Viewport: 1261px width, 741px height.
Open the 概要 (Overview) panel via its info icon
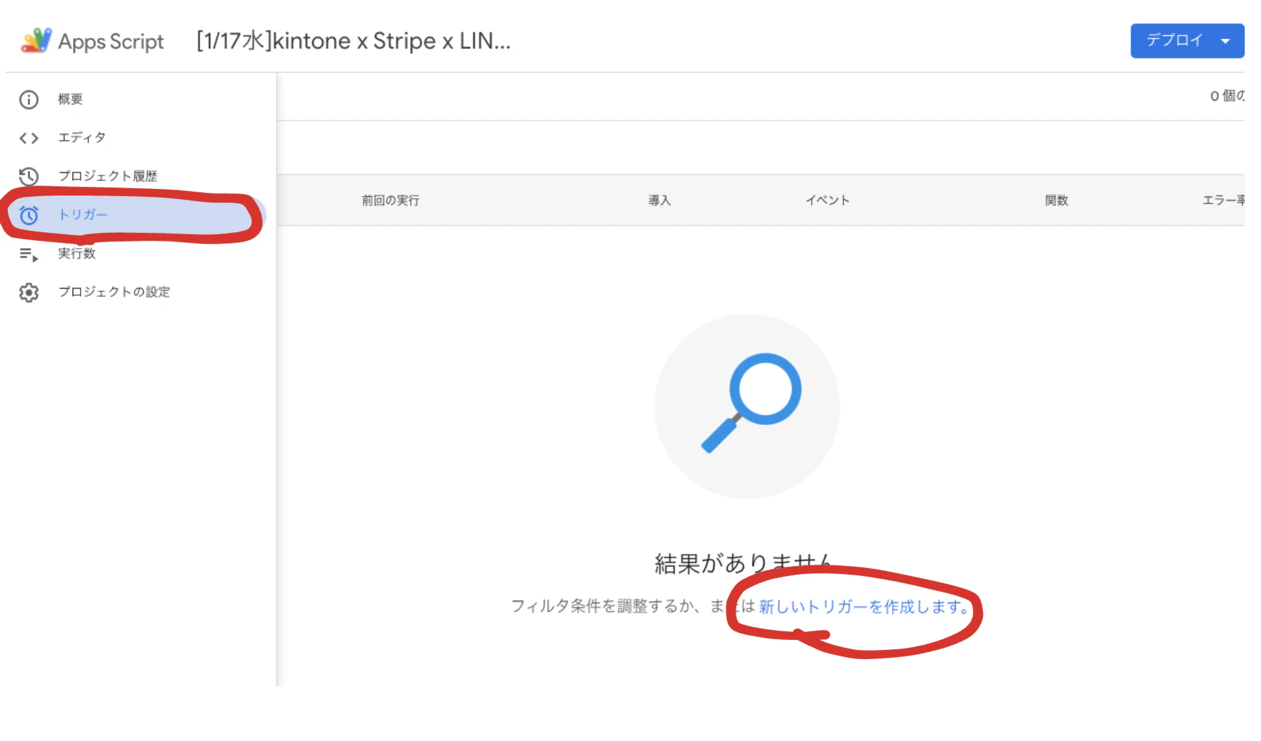click(x=29, y=99)
